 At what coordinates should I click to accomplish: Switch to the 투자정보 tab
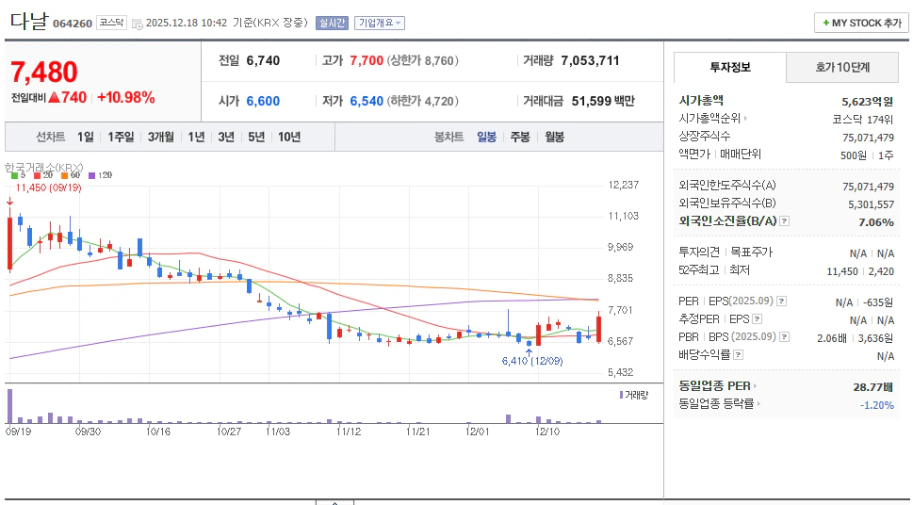730,68
